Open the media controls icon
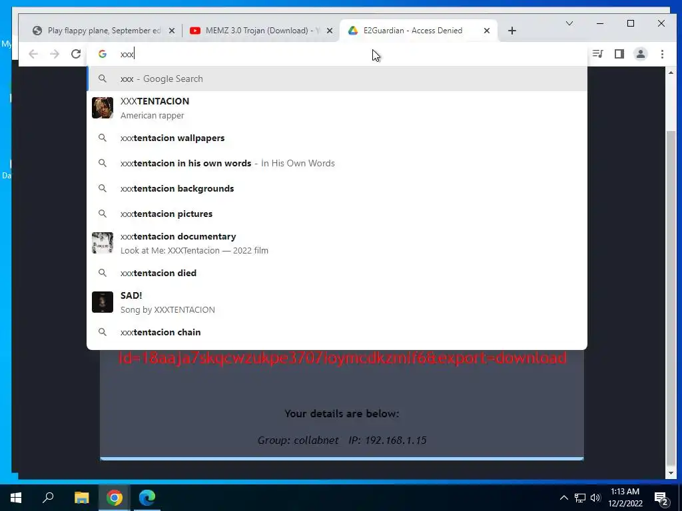Image resolution: width=682 pixels, height=511 pixels. click(597, 54)
